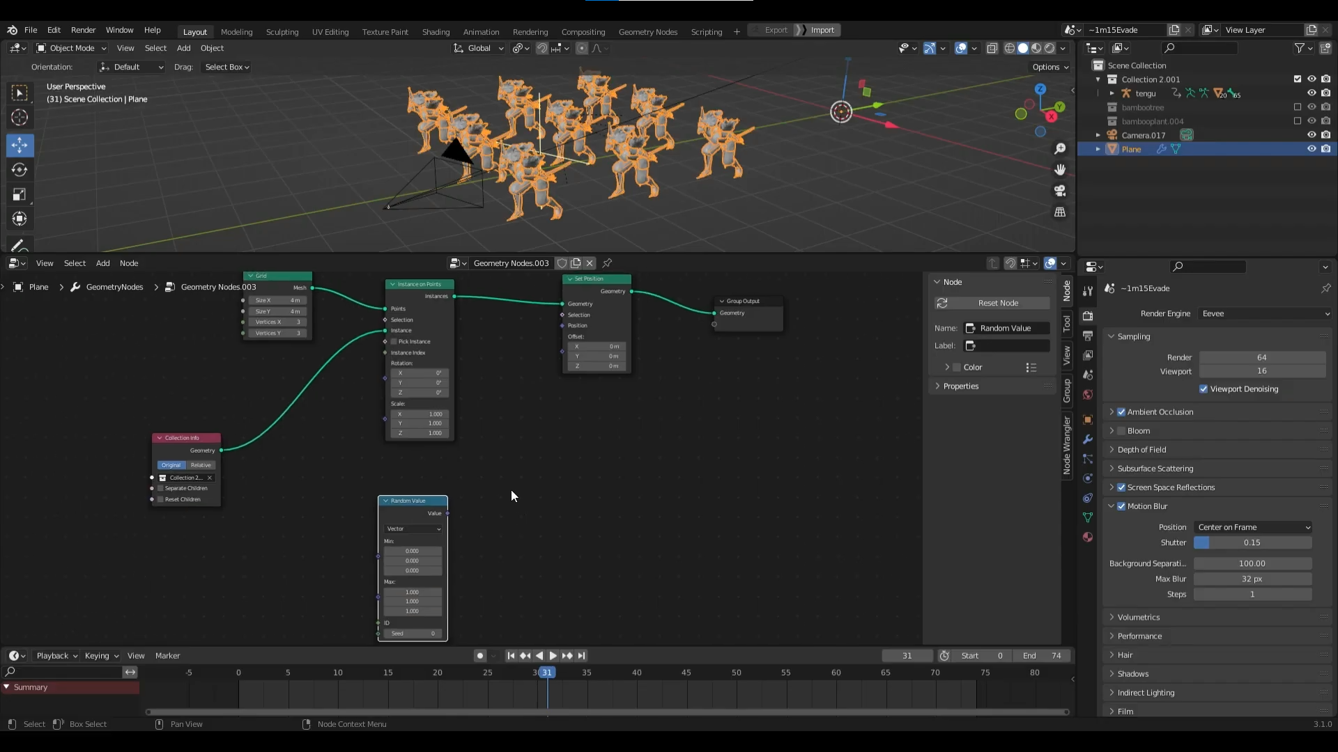The image size is (1338, 752).
Task: Select the Rotate tool in viewport toolbar
Action: coord(19,170)
